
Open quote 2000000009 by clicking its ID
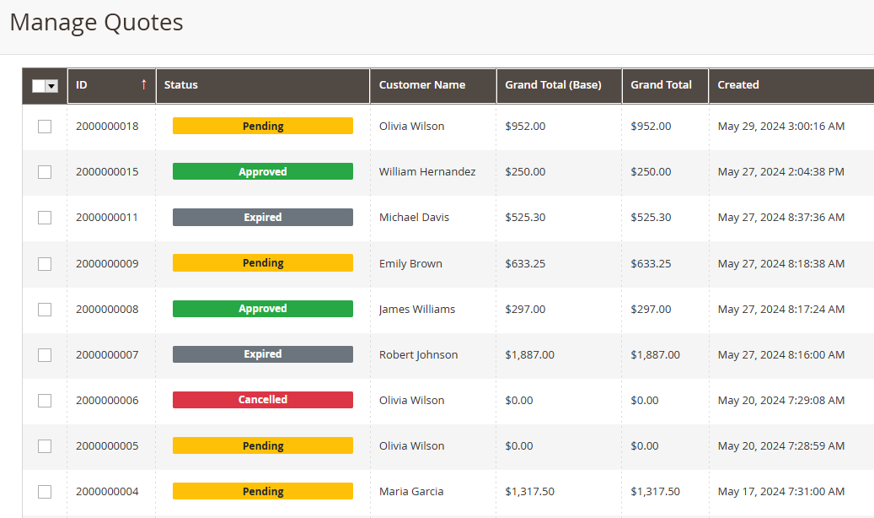tap(105, 262)
